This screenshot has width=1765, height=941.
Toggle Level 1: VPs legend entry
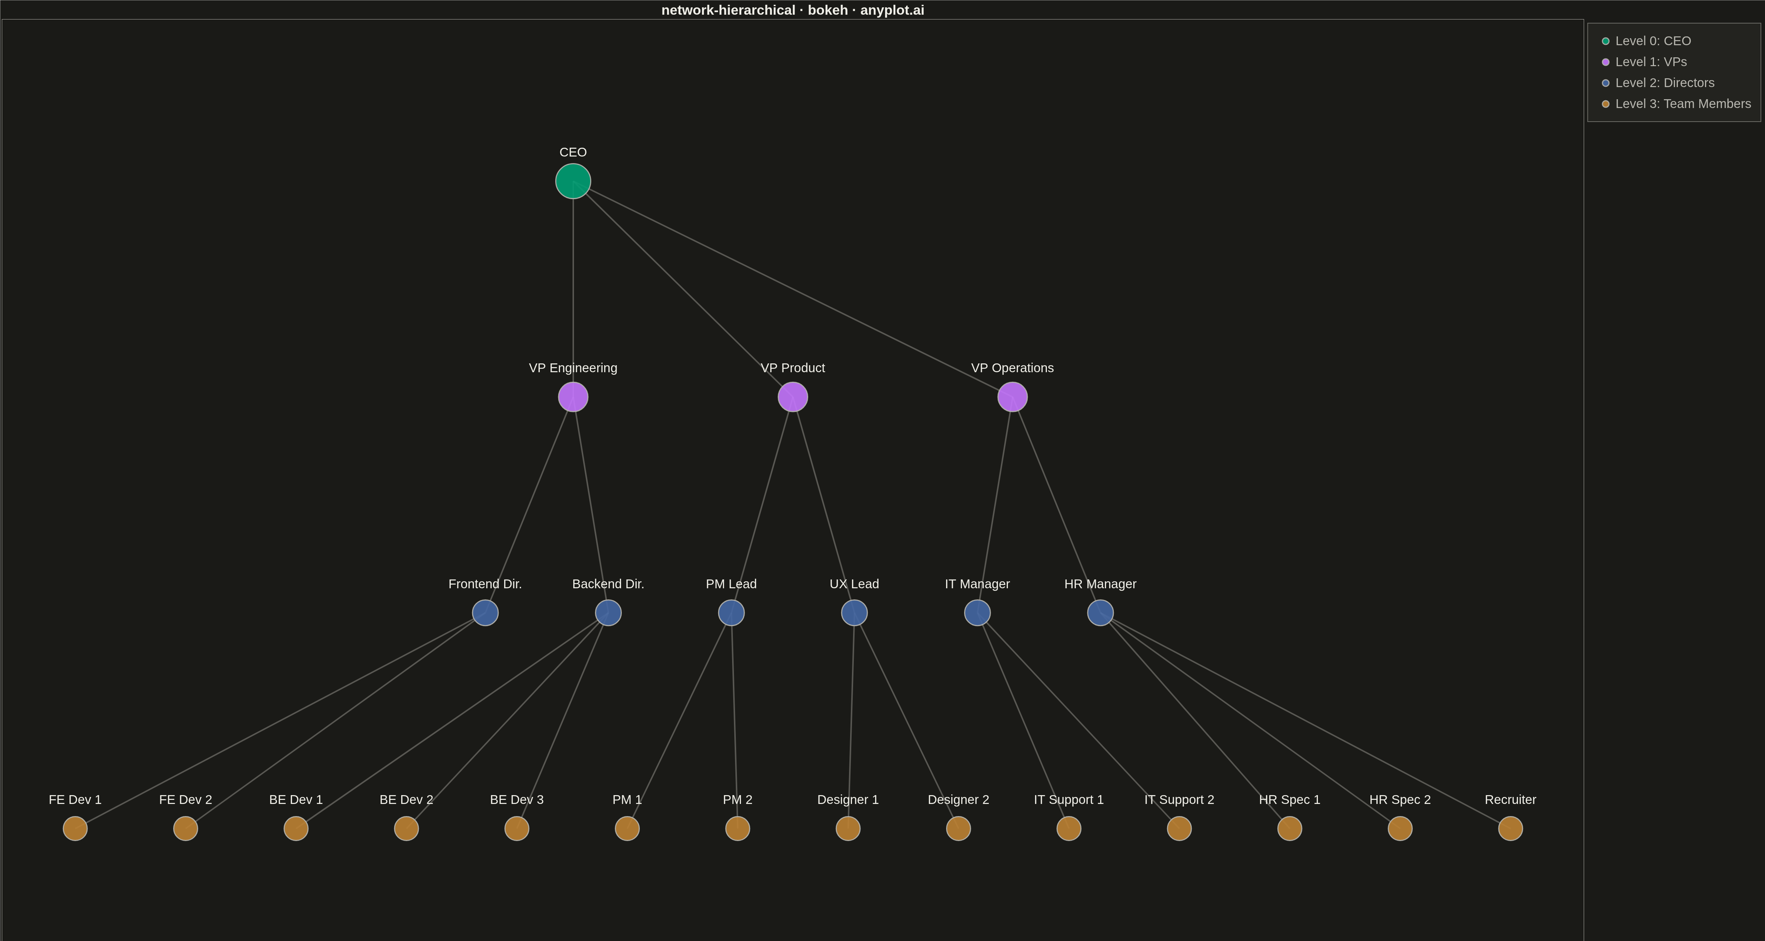tap(1644, 62)
